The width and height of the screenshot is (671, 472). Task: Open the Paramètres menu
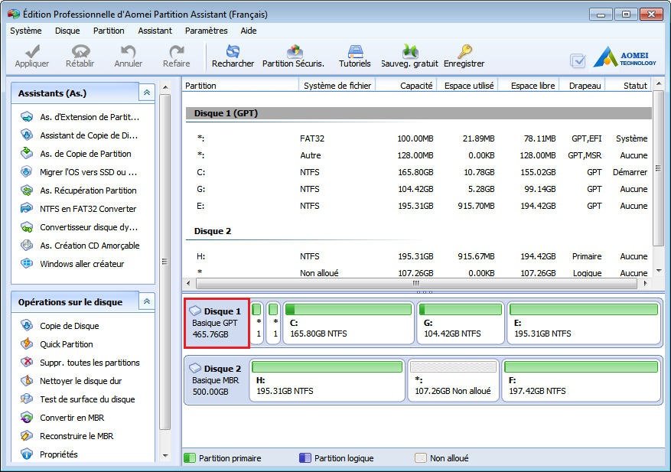point(207,31)
